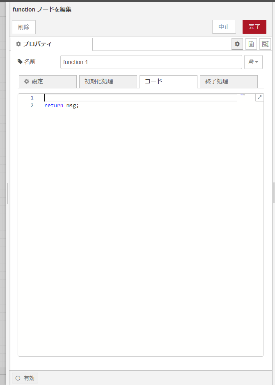The width and height of the screenshot is (275, 385).
Task: Show node properties via gear icon
Action: [x=237, y=44]
